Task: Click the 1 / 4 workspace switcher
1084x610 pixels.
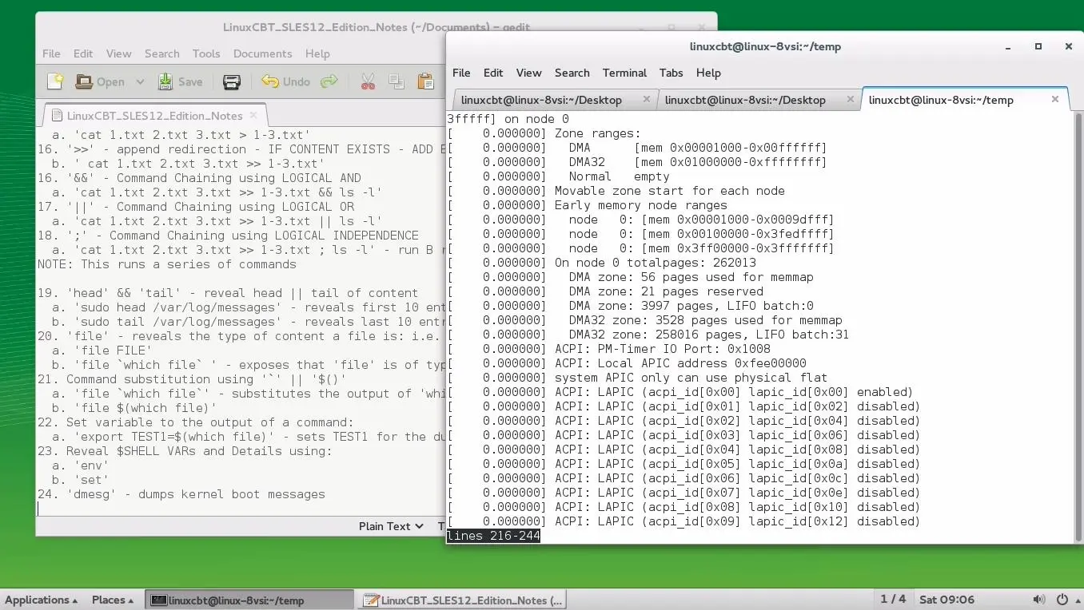Action: [x=893, y=599]
